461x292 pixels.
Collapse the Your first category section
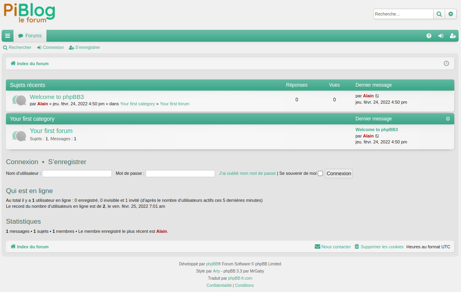448,119
